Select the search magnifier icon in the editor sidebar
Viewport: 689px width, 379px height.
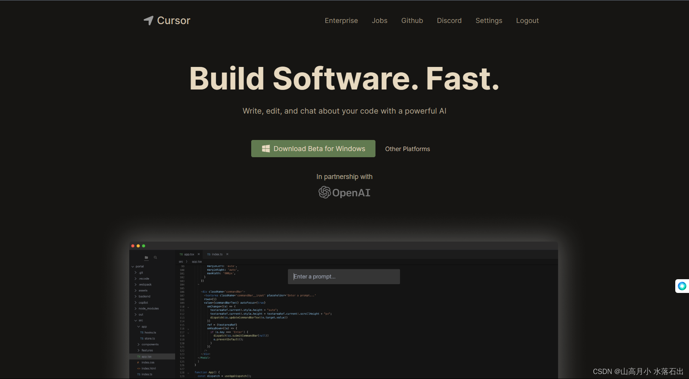pos(155,257)
